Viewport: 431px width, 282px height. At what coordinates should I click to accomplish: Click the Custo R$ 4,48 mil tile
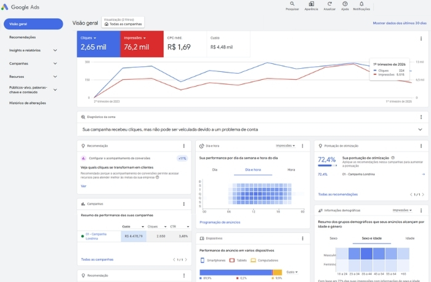point(228,44)
